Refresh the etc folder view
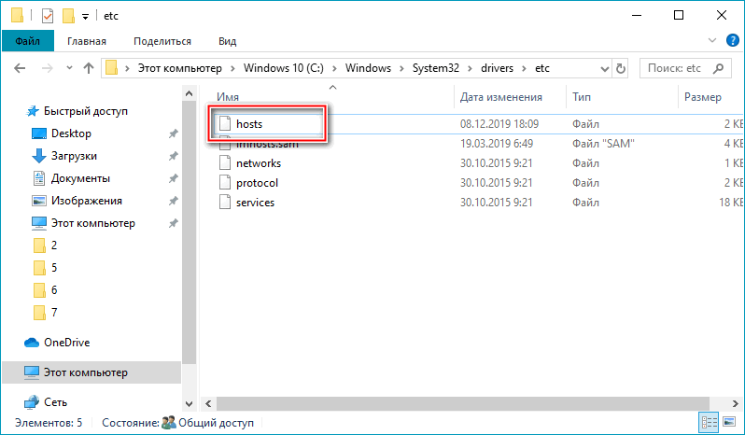This screenshot has width=745, height=435. (621, 69)
